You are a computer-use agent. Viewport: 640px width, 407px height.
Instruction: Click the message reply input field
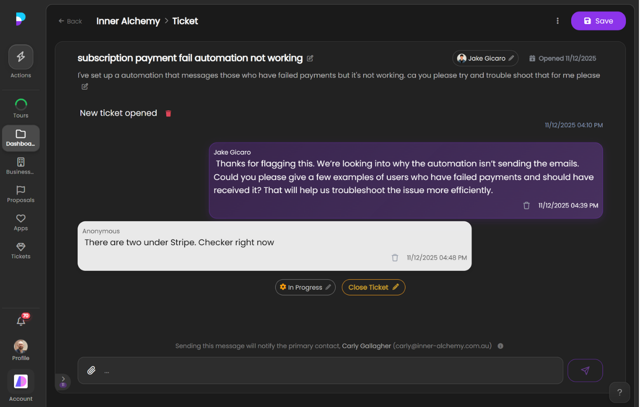320,370
